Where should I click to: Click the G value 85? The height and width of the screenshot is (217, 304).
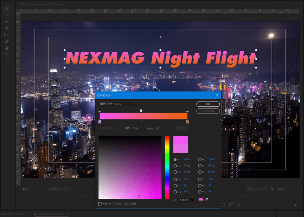click(185, 185)
